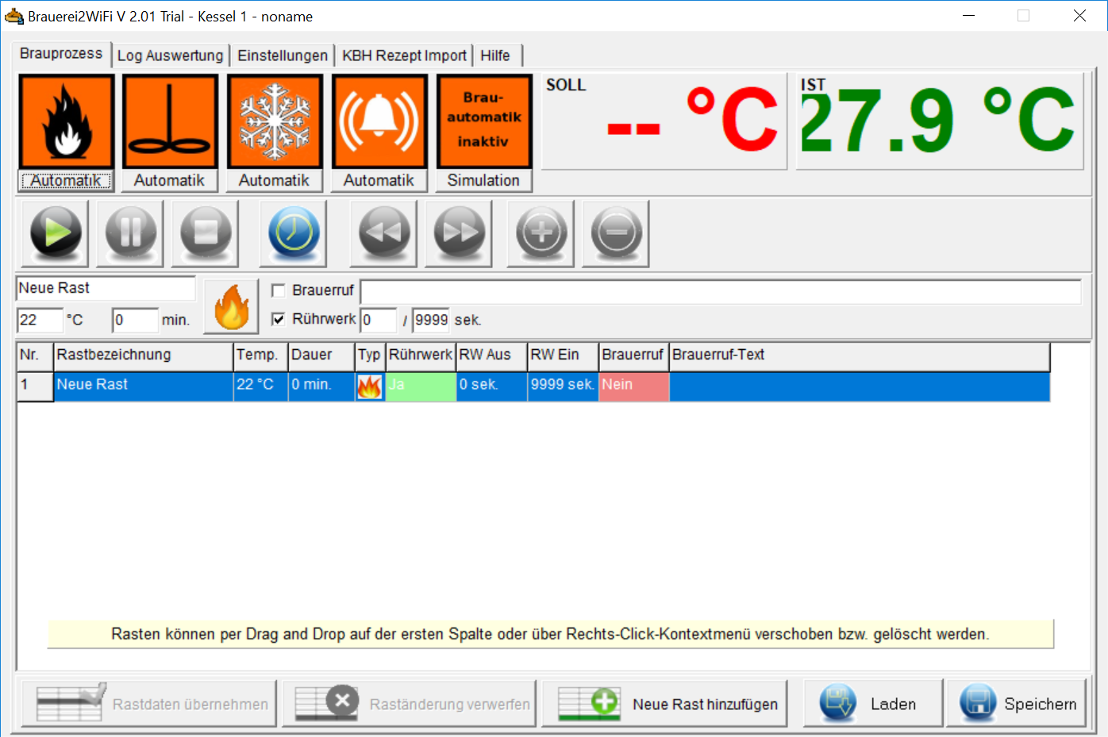Select the stirrer agitator icon
The height and width of the screenshot is (737, 1108).
170,121
